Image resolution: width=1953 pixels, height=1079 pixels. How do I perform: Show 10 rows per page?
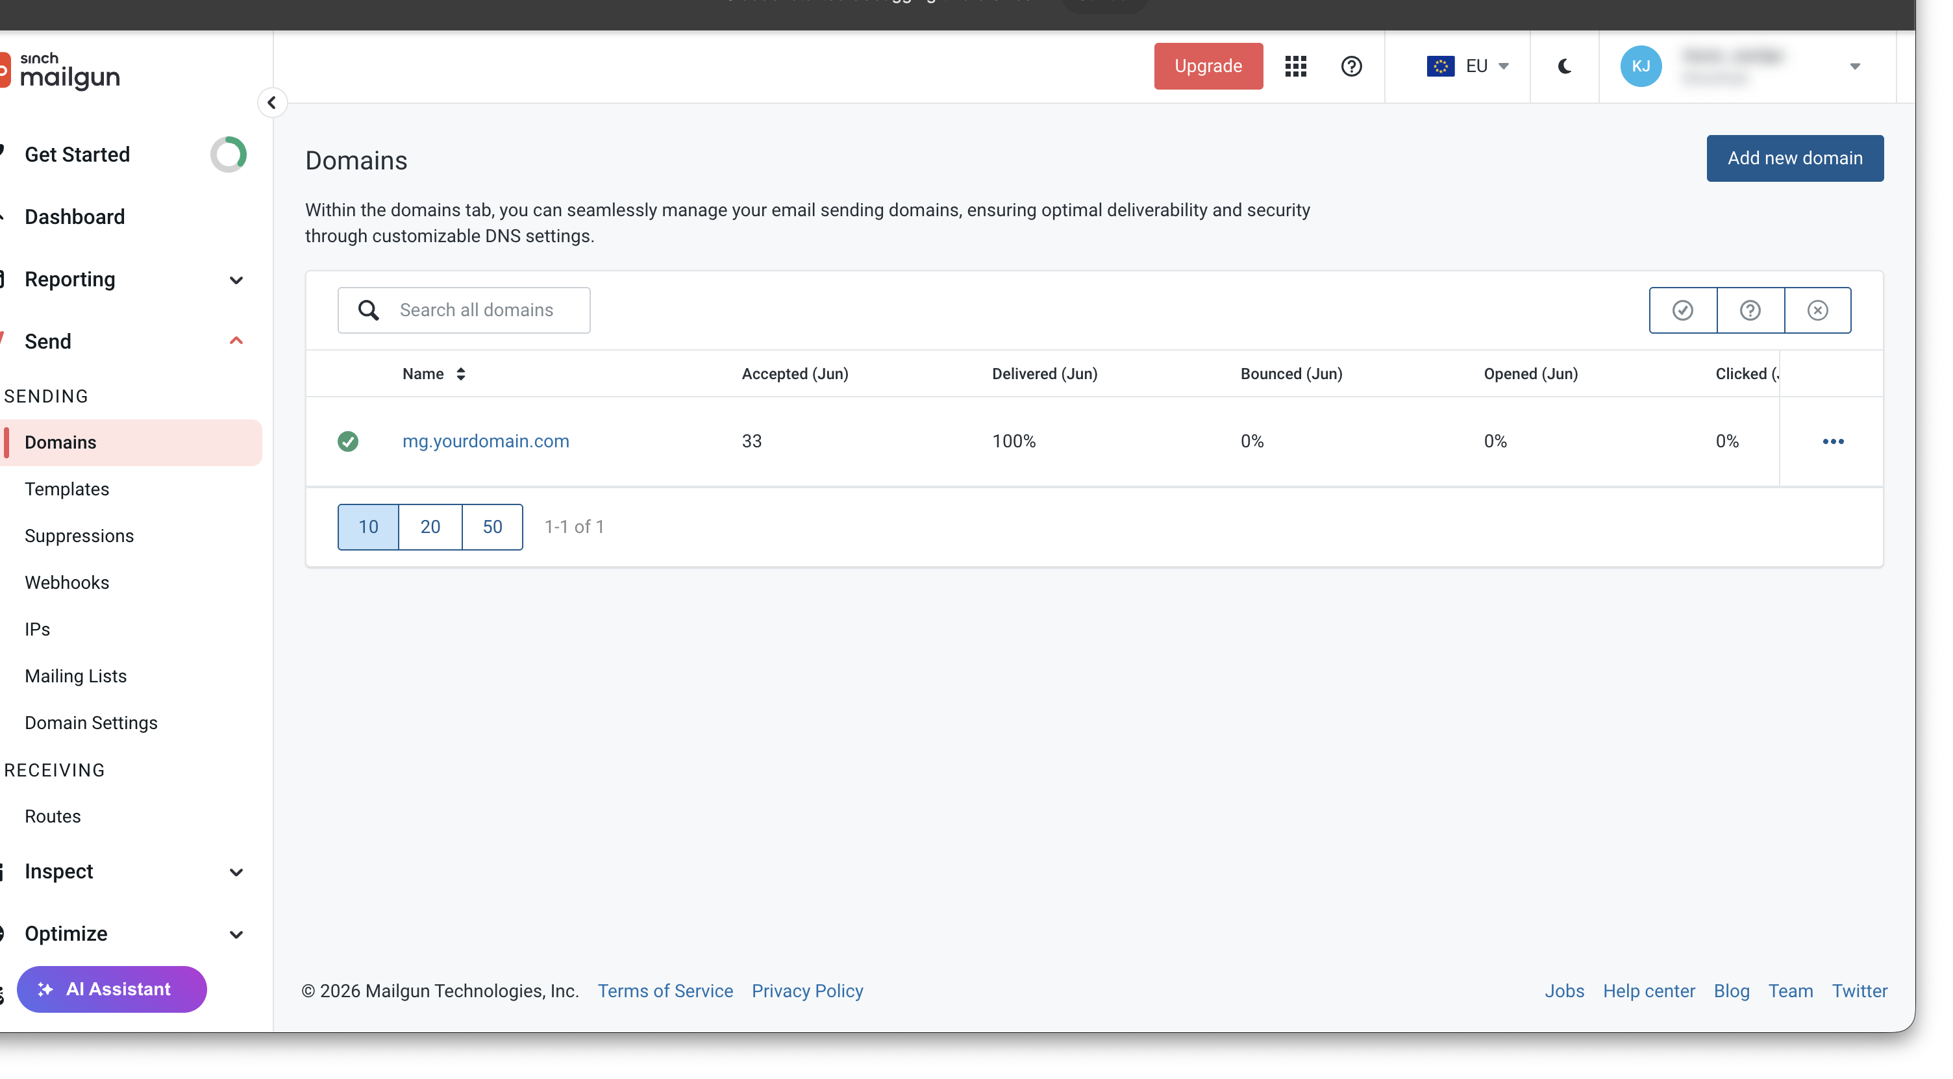coord(367,527)
